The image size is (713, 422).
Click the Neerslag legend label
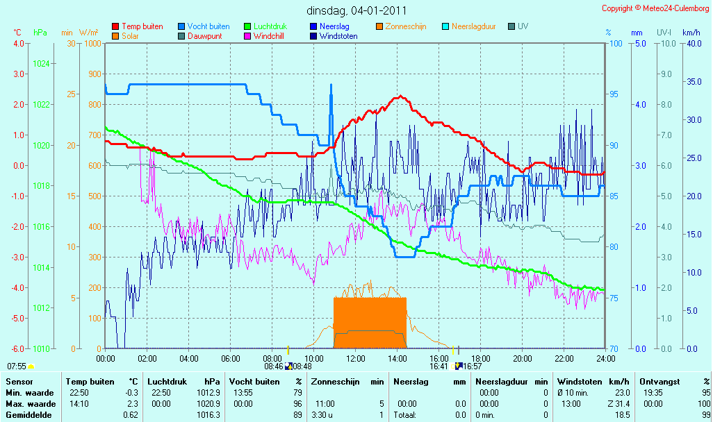pos(334,27)
